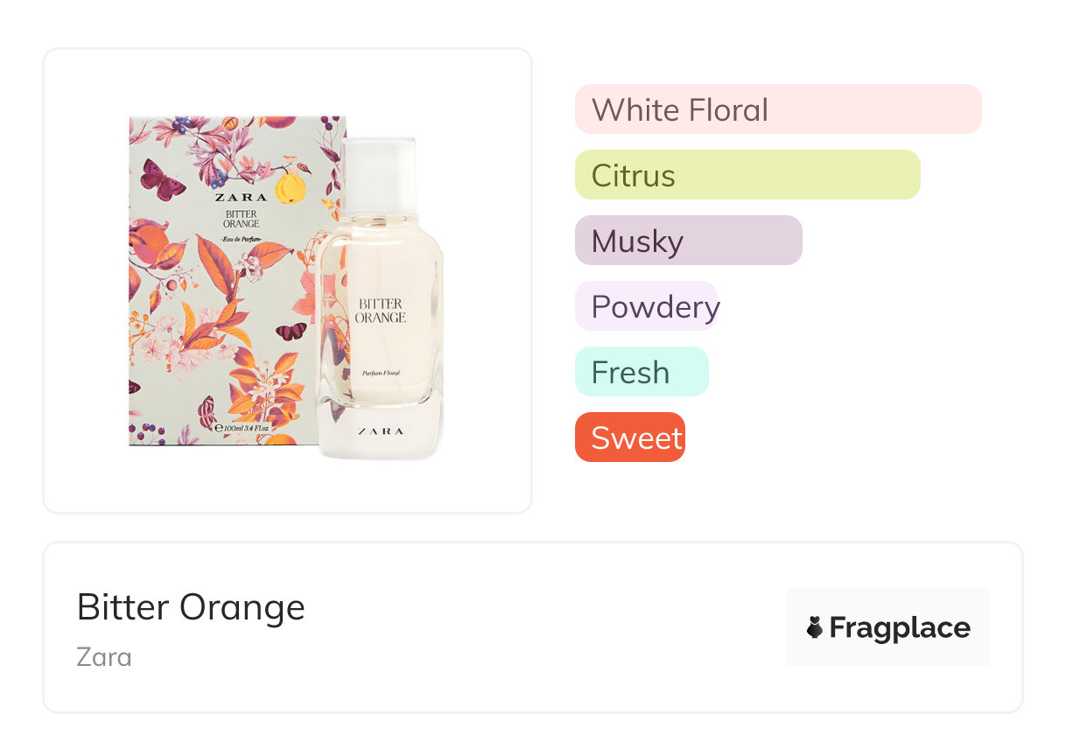Open the Bitter Orange perfume title
The width and height of the screenshot is (1066, 756).
(x=191, y=607)
